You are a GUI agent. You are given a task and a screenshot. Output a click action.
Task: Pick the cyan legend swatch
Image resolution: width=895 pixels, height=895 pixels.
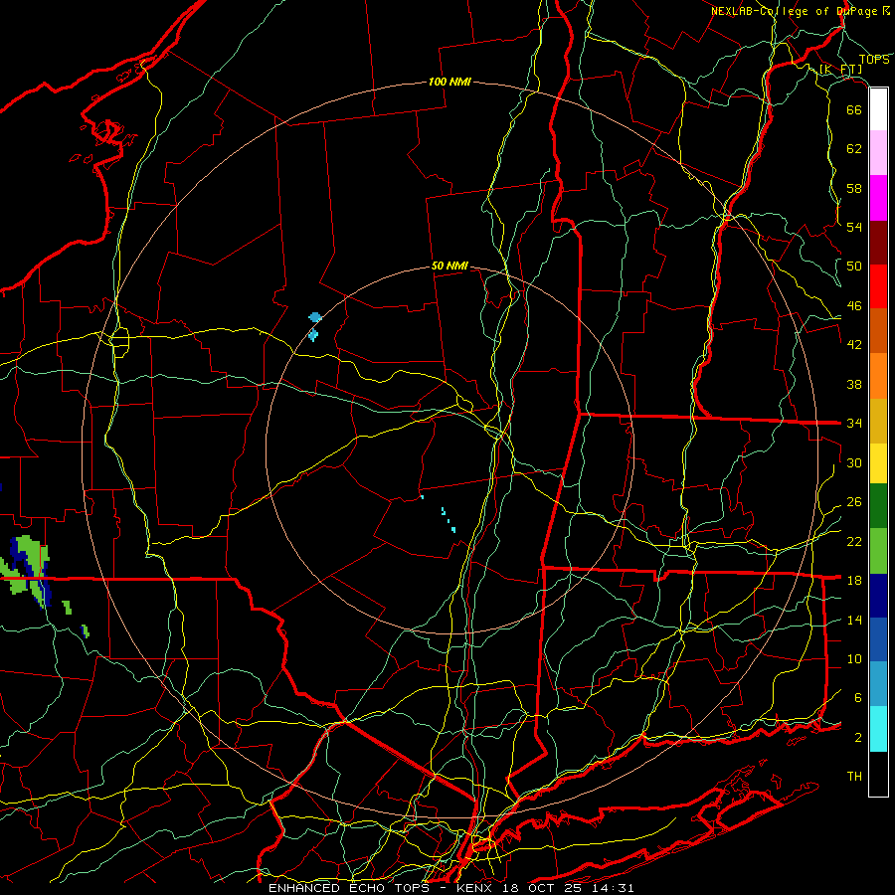(x=878, y=729)
